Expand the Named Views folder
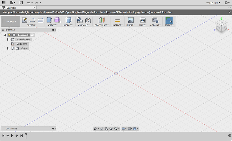This screenshot has width=232, height=141. [8, 40]
